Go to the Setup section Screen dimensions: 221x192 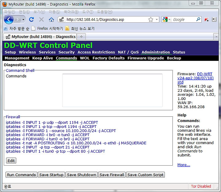[10, 52]
